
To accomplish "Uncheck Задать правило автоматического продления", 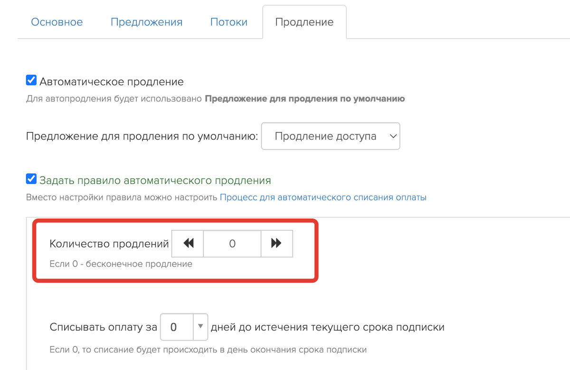I will [x=31, y=179].
